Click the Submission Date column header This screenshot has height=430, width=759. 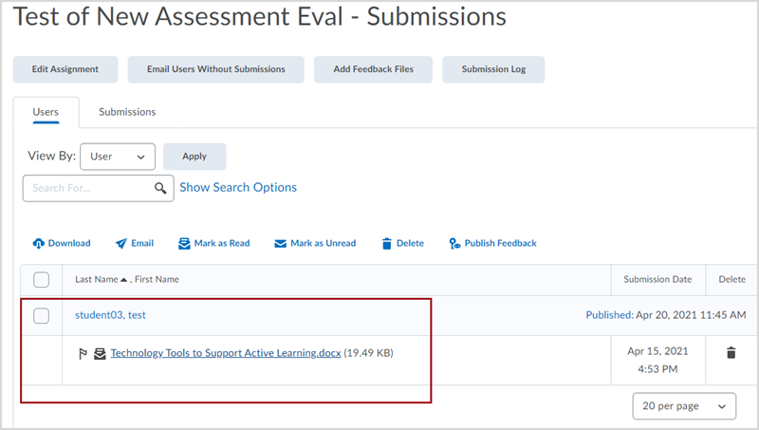657,279
